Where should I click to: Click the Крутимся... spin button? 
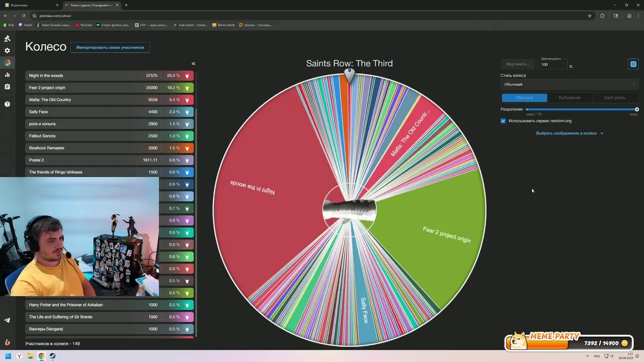(x=518, y=64)
